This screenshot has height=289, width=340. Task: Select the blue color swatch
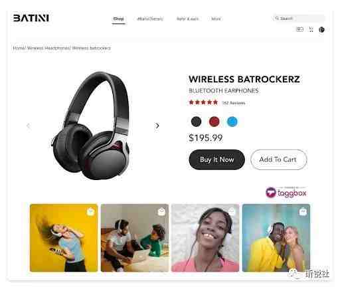[232, 122]
